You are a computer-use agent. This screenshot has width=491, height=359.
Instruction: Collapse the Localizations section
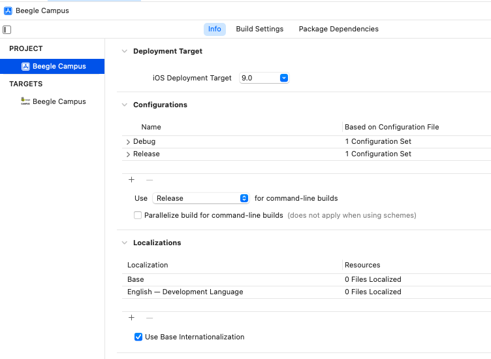coord(125,243)
